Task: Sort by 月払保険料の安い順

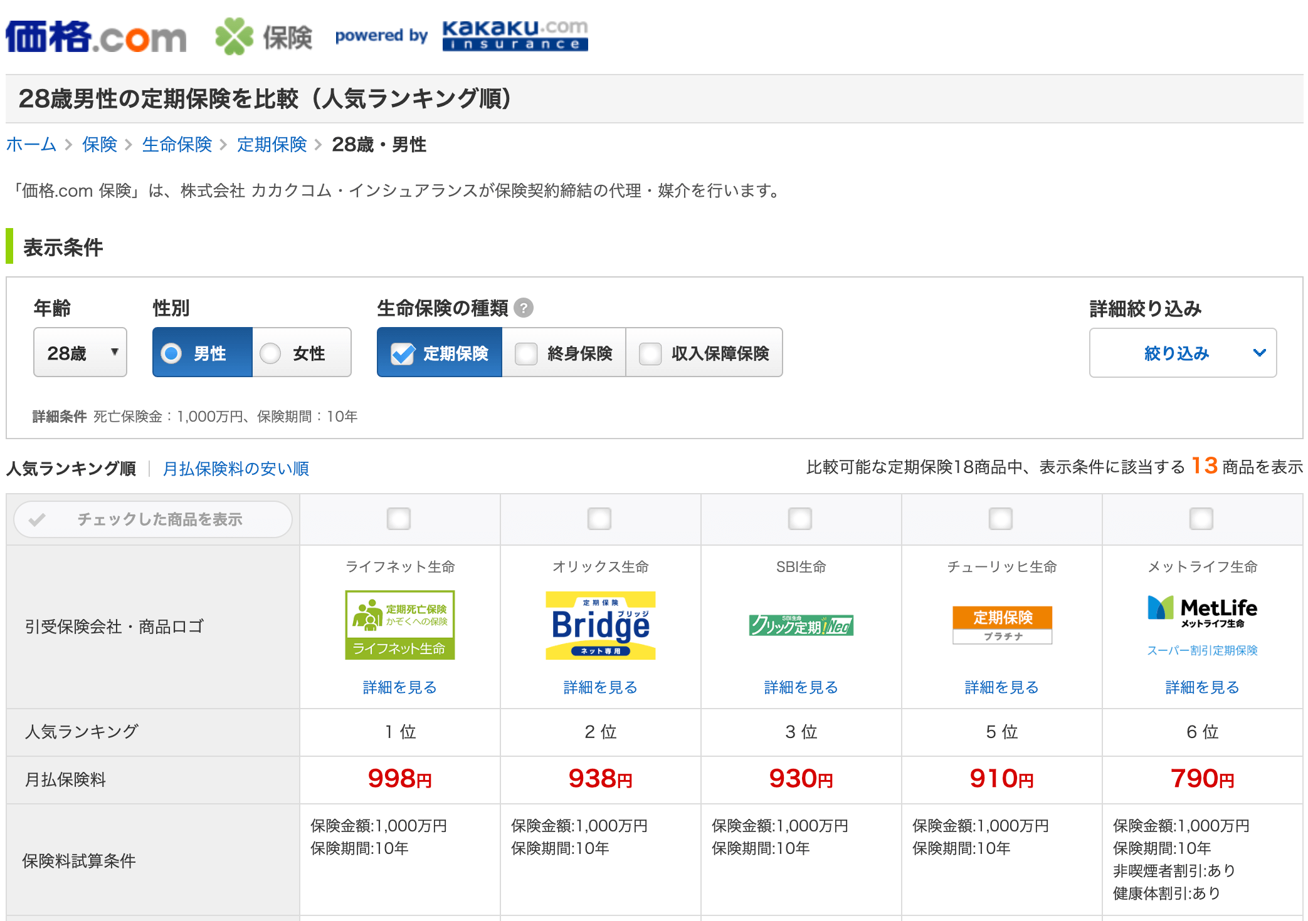Action: click(x=236, y=468)
